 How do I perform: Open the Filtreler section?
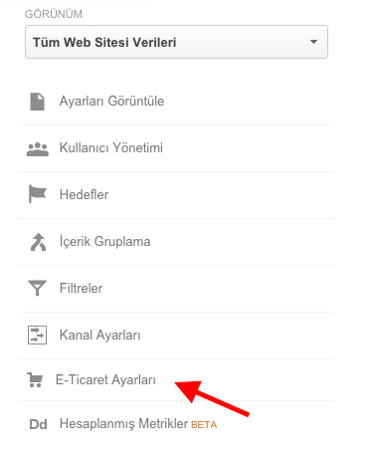176,289
